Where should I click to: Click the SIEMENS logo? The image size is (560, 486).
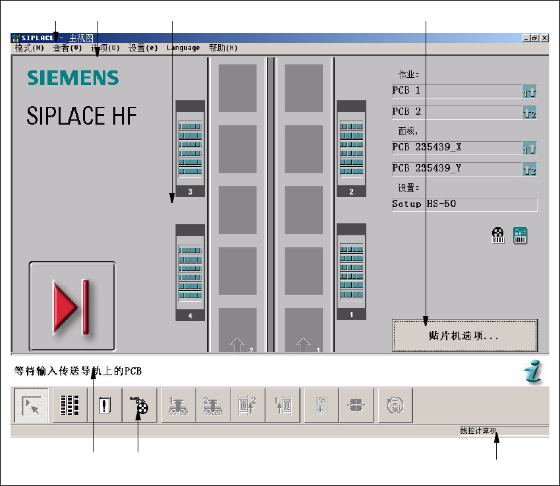click(x=73, y=78)
